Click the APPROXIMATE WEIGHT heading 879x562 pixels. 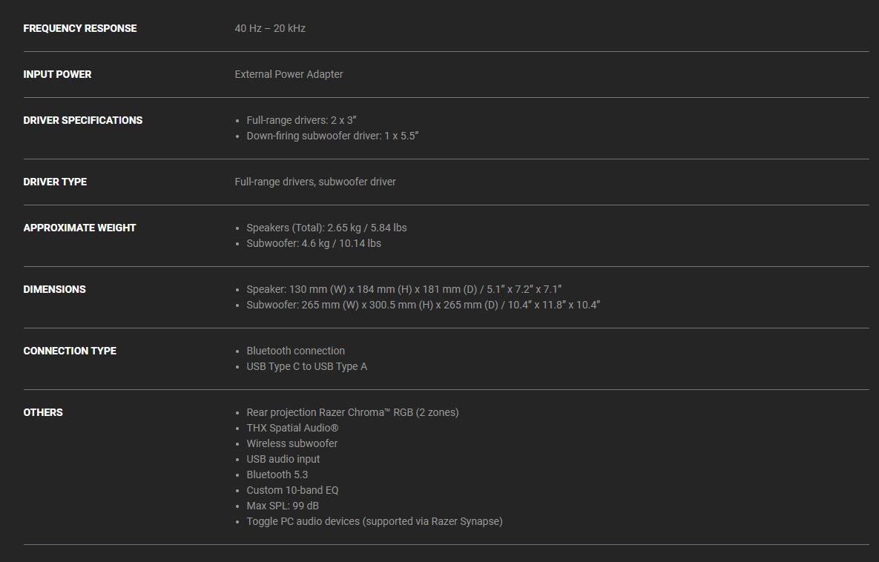[x=79, y=228]
